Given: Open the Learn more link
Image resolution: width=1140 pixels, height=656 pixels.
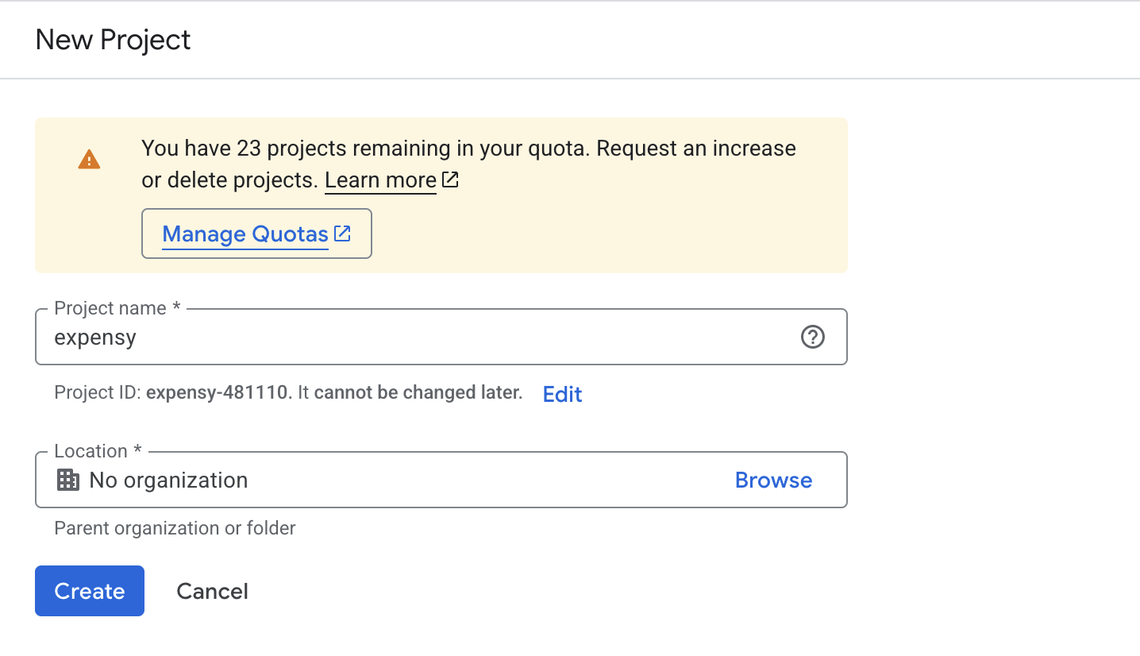Looking at the screenshot, I should click(x=380, y=179).
